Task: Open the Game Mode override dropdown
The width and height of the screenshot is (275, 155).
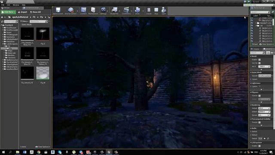Action: (265, 76)
